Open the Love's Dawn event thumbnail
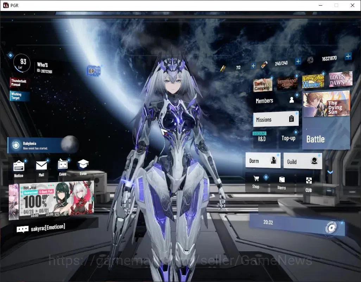The image size is (361, 282). coord(341,79)
